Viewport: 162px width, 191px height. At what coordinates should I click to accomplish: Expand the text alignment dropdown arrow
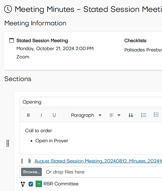click(119, 115)
